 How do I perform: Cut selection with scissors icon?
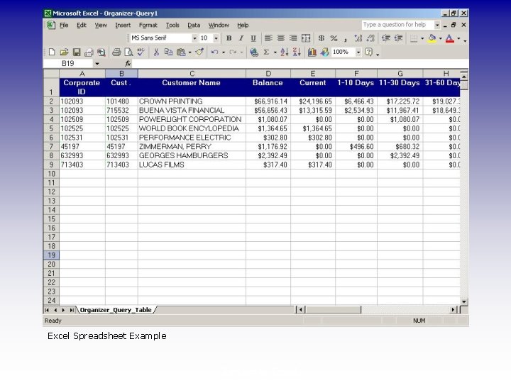pos(156,52)
